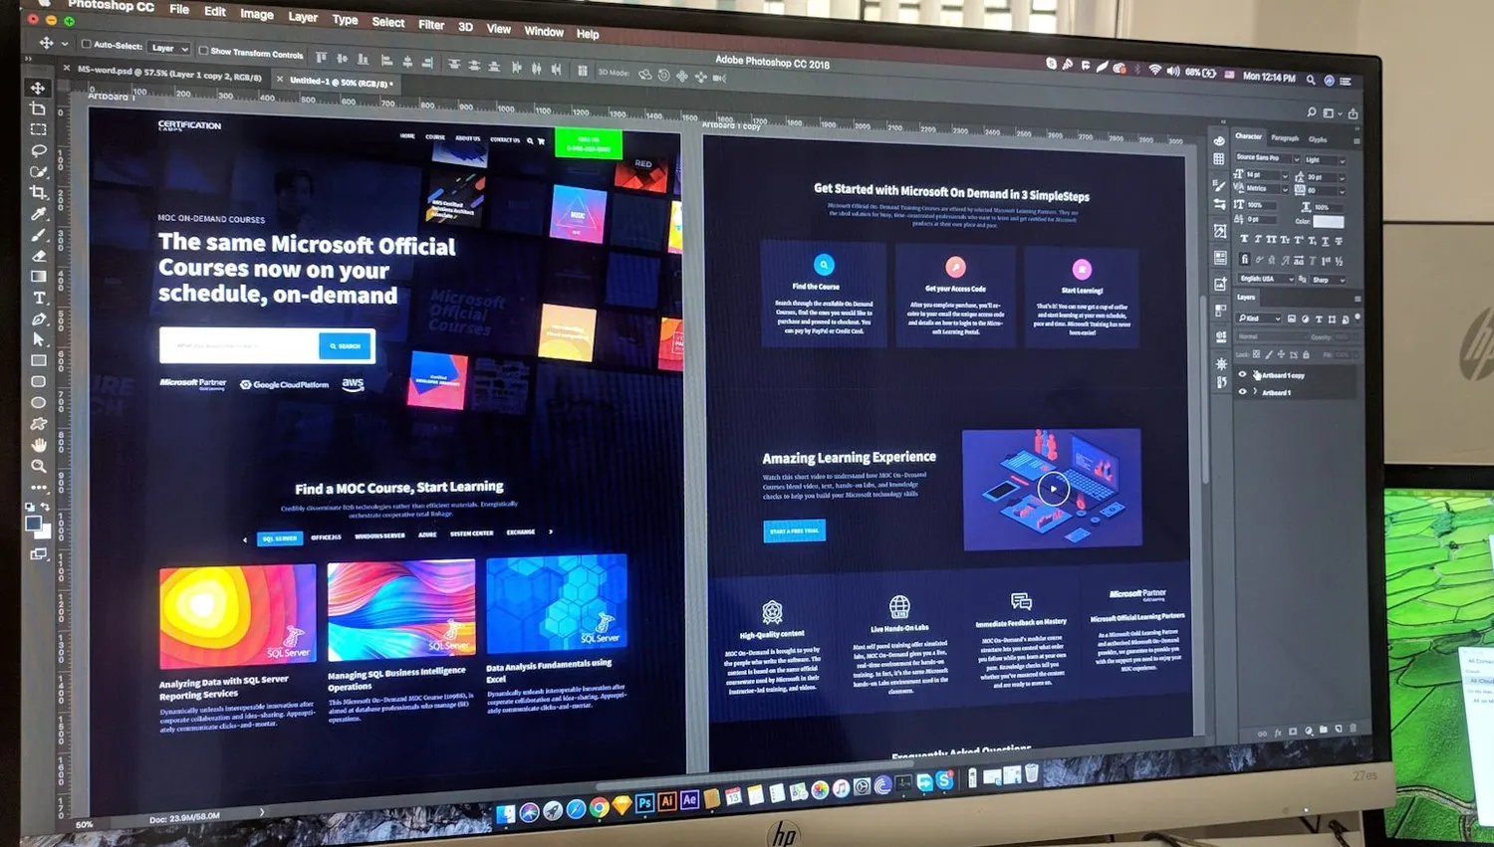The height and width of the screenshot is (847, 1494).
Task: Select the Crop tool
Action: point(38,192)
